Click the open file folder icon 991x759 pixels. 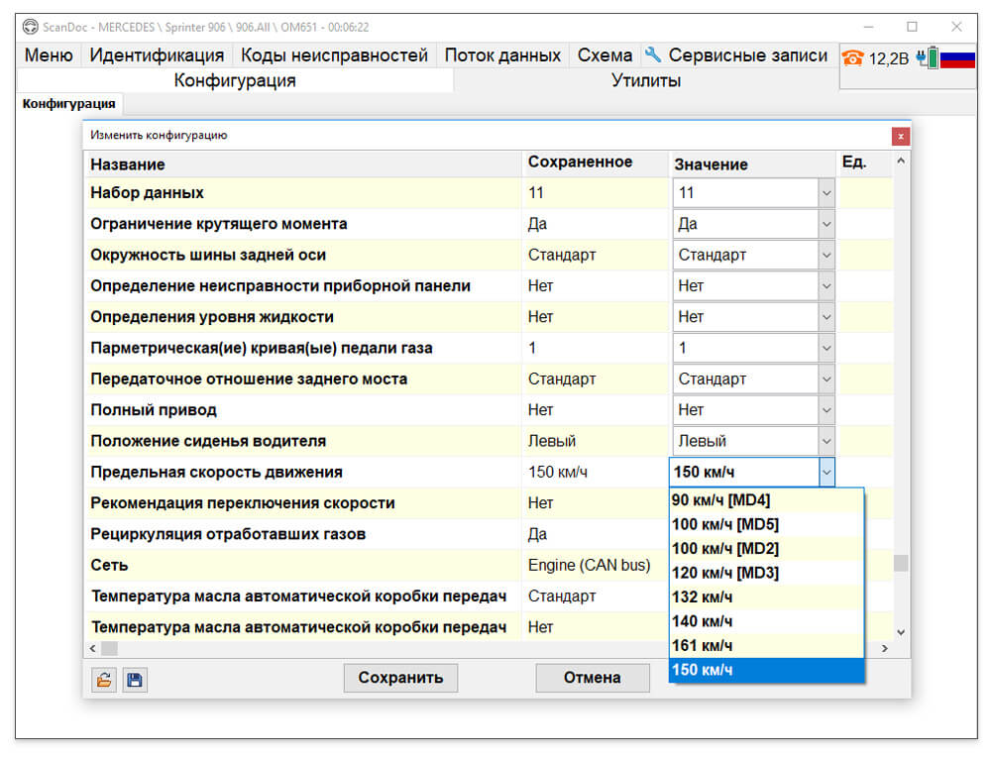(104, 680)
